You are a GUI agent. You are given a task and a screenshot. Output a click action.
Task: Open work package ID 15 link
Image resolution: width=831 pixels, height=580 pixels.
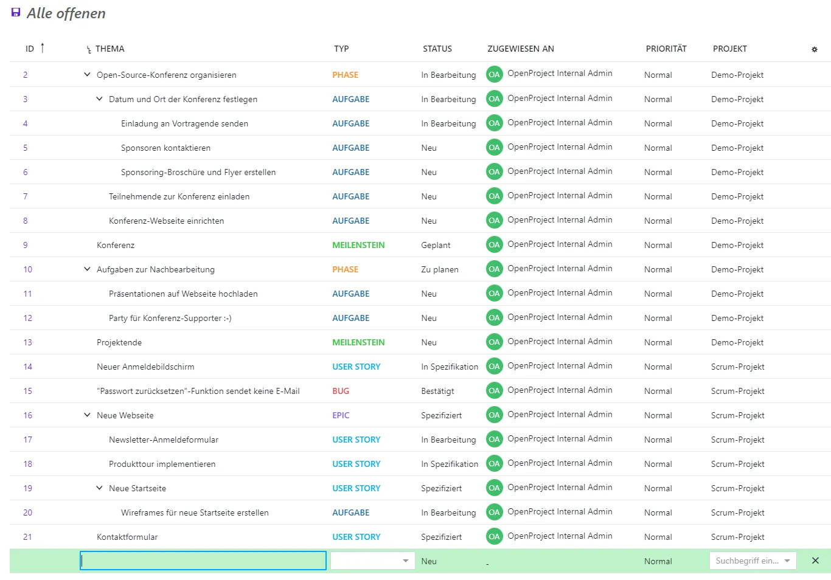[x=27, y=391]
